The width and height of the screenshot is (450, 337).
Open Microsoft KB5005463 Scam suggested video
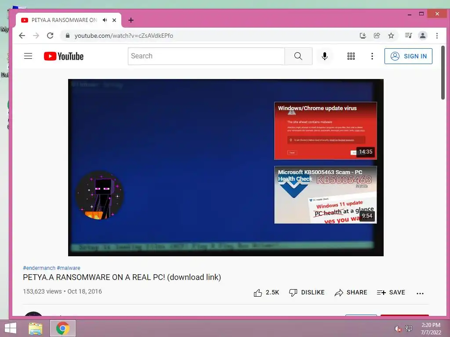click(x=326, y=195)
